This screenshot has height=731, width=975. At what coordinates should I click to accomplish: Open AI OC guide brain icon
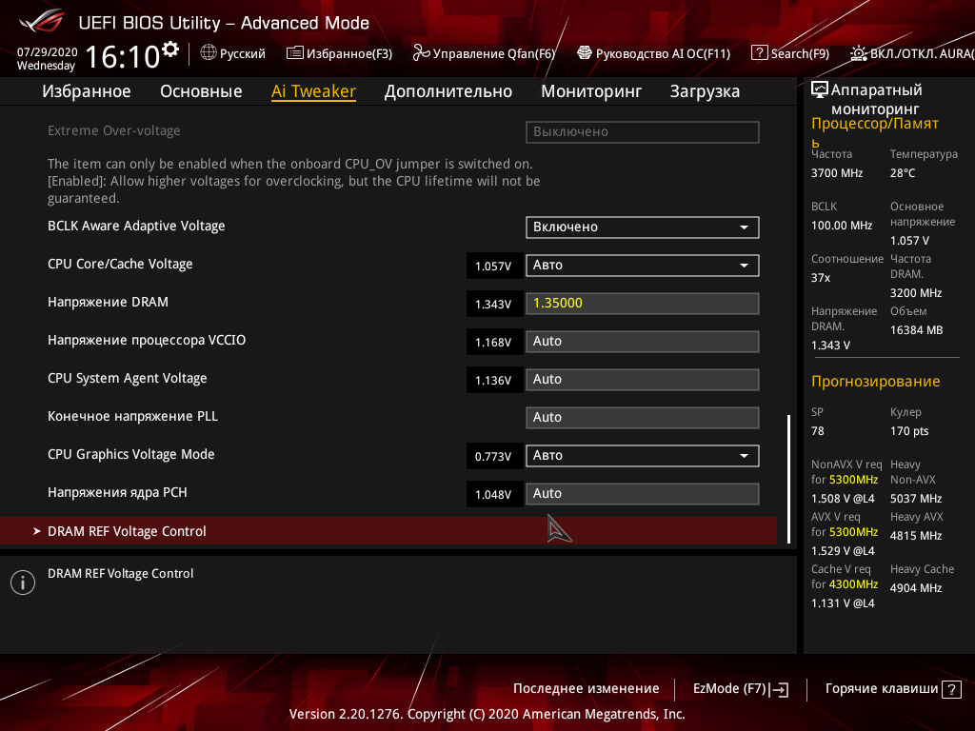pyautogui.click(x=584, y=53)
